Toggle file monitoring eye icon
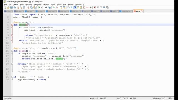The image size is (178, 100). [x=90, y=7]
